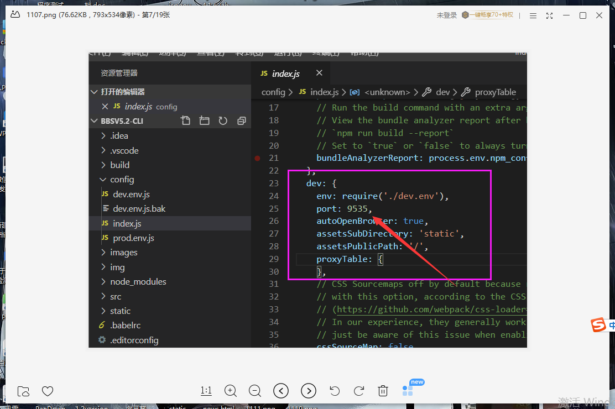Zoom out using the magnifier minus icon

pyautogui.click(x=255, y=391)
